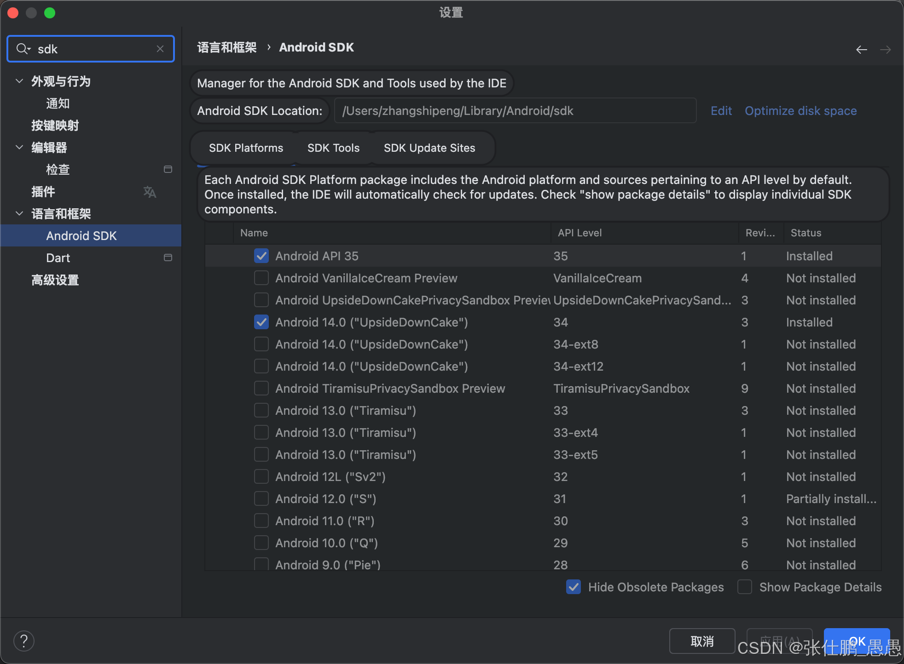This screenshot has width=904, height=664.
Task: Check Android 13.0 Tiramisu API 33
Action: click(x=261, y=411)
